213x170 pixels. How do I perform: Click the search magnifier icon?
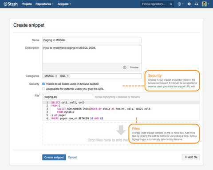tap(171, 4)
